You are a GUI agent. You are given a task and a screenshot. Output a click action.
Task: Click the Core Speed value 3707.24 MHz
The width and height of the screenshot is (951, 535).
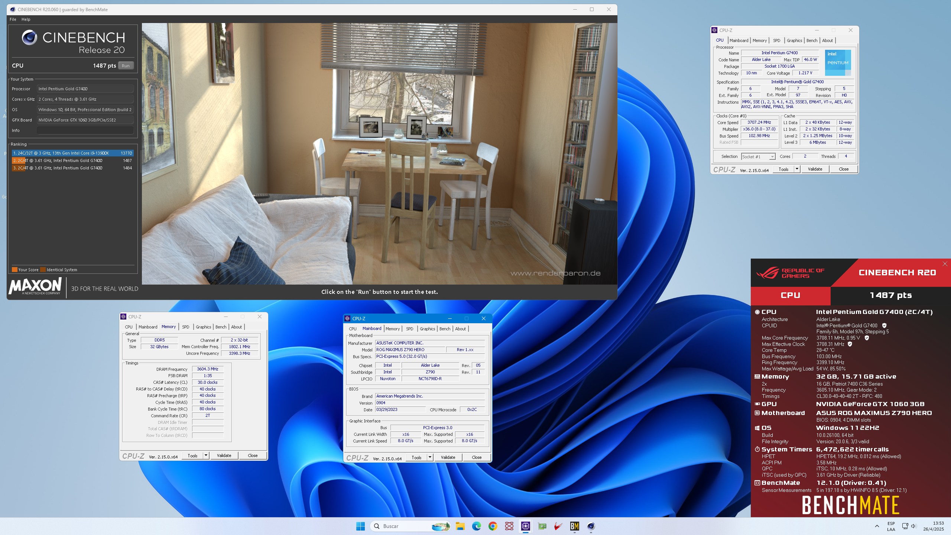click(759, 122)
